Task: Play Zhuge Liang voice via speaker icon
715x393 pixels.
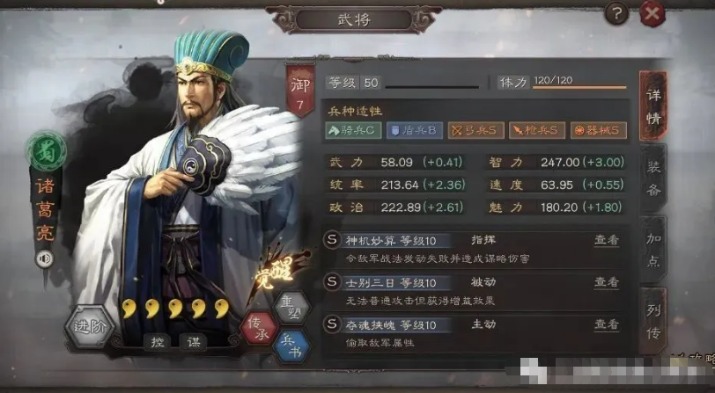Action: [x=44, y=259]
